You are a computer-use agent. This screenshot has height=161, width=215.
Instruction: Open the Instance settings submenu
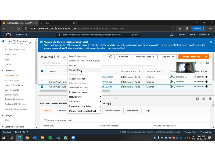click(x=84, y=92)
